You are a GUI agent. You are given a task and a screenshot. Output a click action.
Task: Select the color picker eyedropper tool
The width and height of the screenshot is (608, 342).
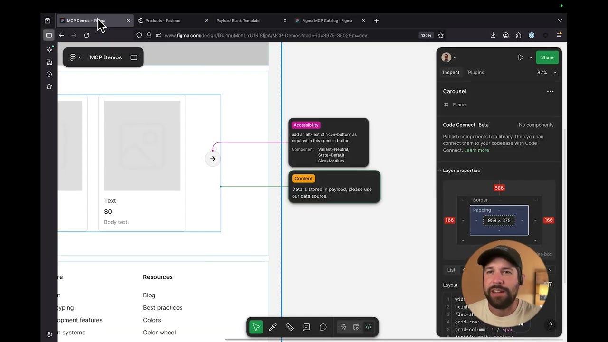pyautogui.click(x=273, y=327)
